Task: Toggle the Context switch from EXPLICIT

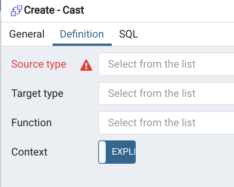Action: pos(117,152)
